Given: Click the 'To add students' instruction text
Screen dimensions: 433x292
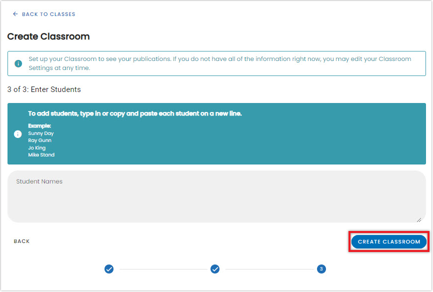Looking at the screenshot, I should (x=135, y=113).
